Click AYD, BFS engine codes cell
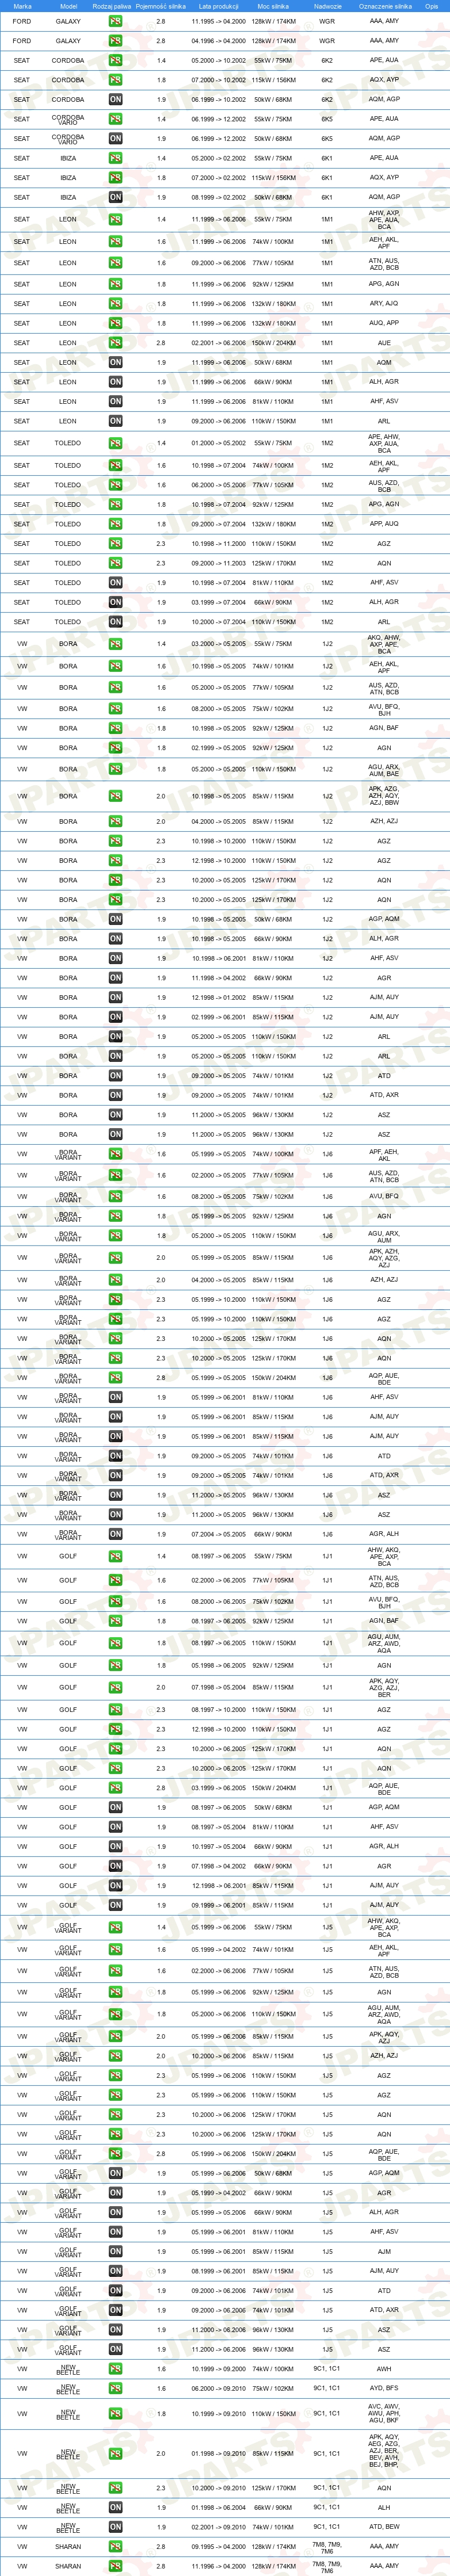The image size is (450, 2576). coord(384,2389)
